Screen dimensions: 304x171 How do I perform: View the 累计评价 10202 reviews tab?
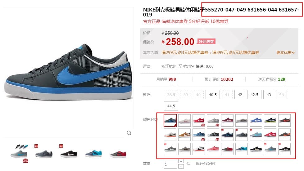[219, 79]
